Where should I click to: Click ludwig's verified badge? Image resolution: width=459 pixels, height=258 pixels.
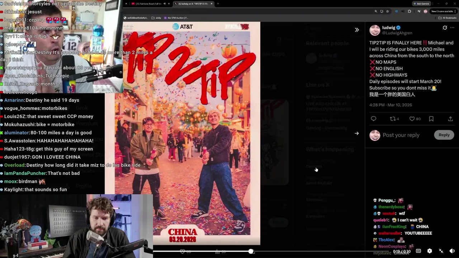pyautogui.click(x=398, y=28)
